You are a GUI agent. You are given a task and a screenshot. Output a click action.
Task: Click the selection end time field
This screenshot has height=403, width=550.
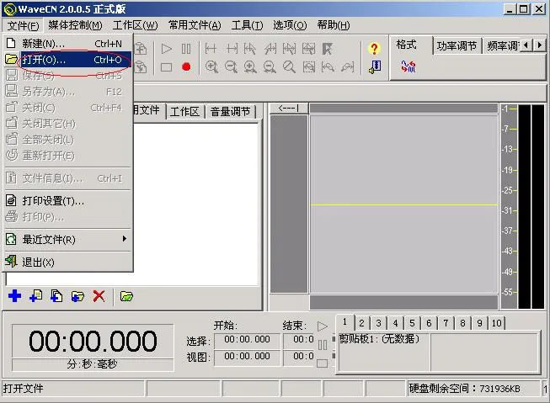(299, 340)
